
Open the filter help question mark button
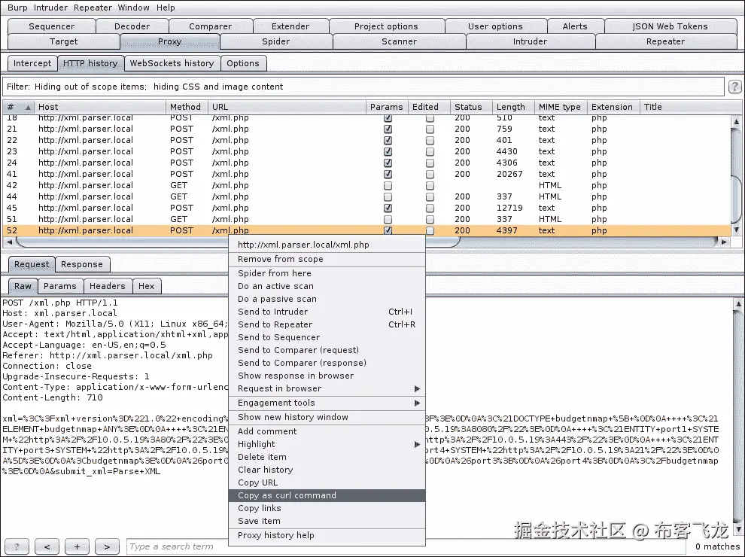click(x=734, y=87)
